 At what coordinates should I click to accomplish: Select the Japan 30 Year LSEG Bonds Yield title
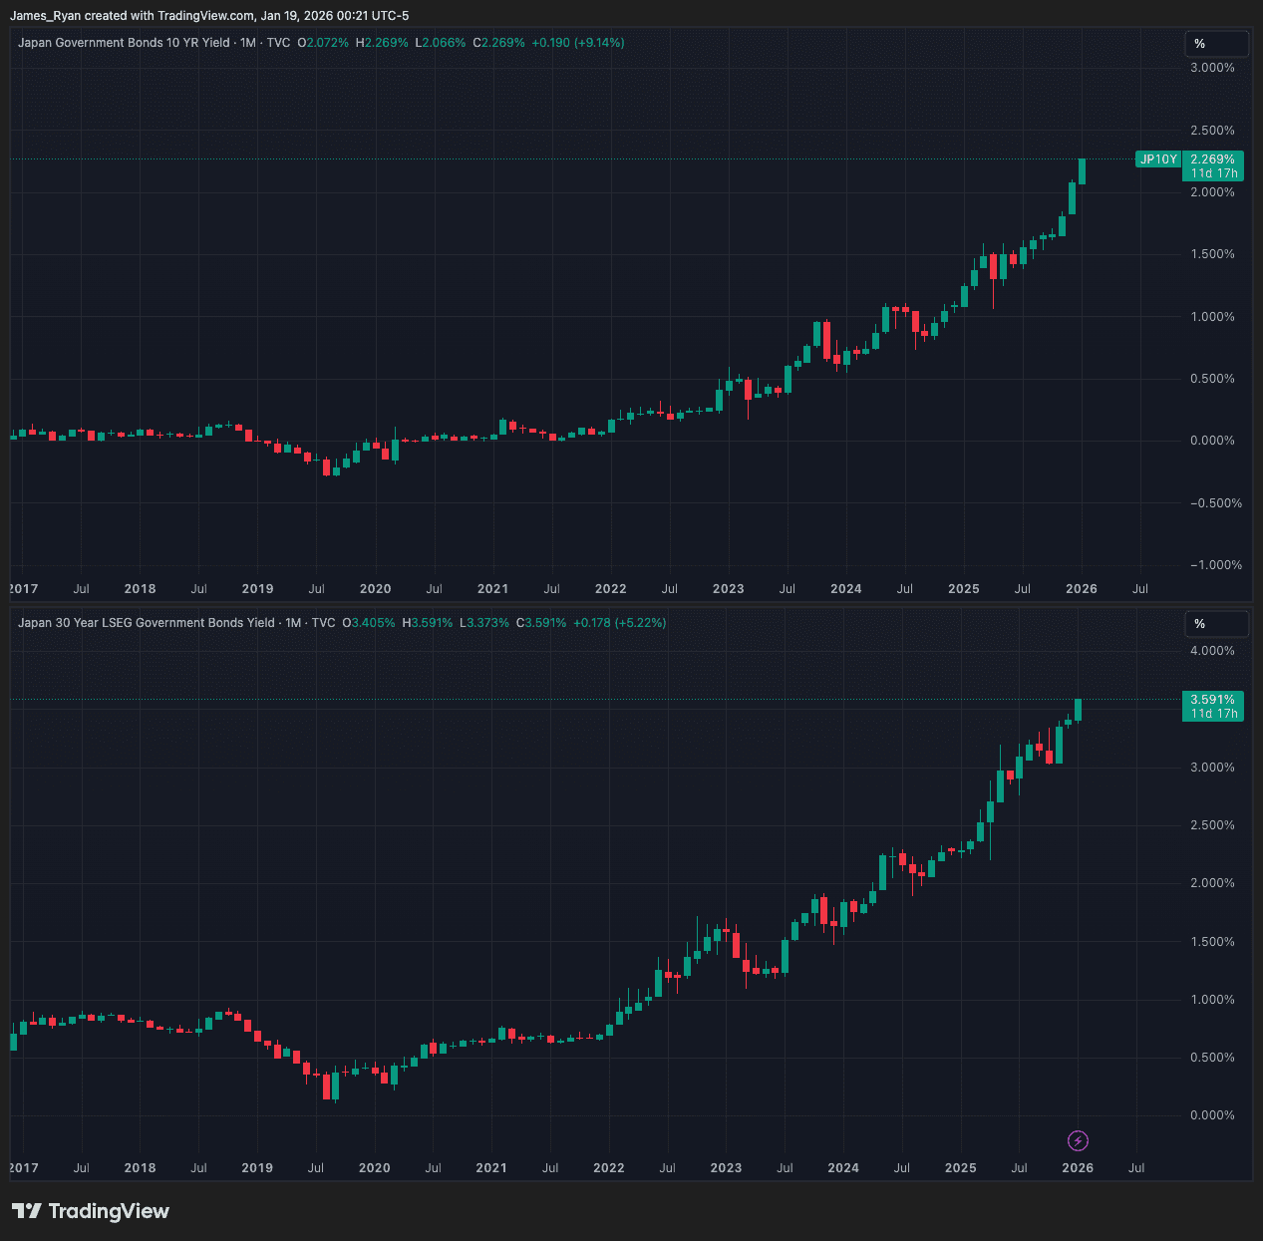pyautogui.click(x=147, y=623)
